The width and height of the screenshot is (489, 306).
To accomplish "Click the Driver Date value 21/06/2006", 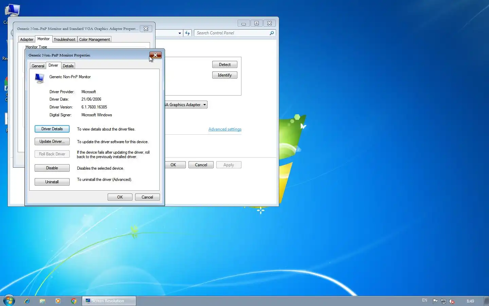I will click(x=91, y=99).
